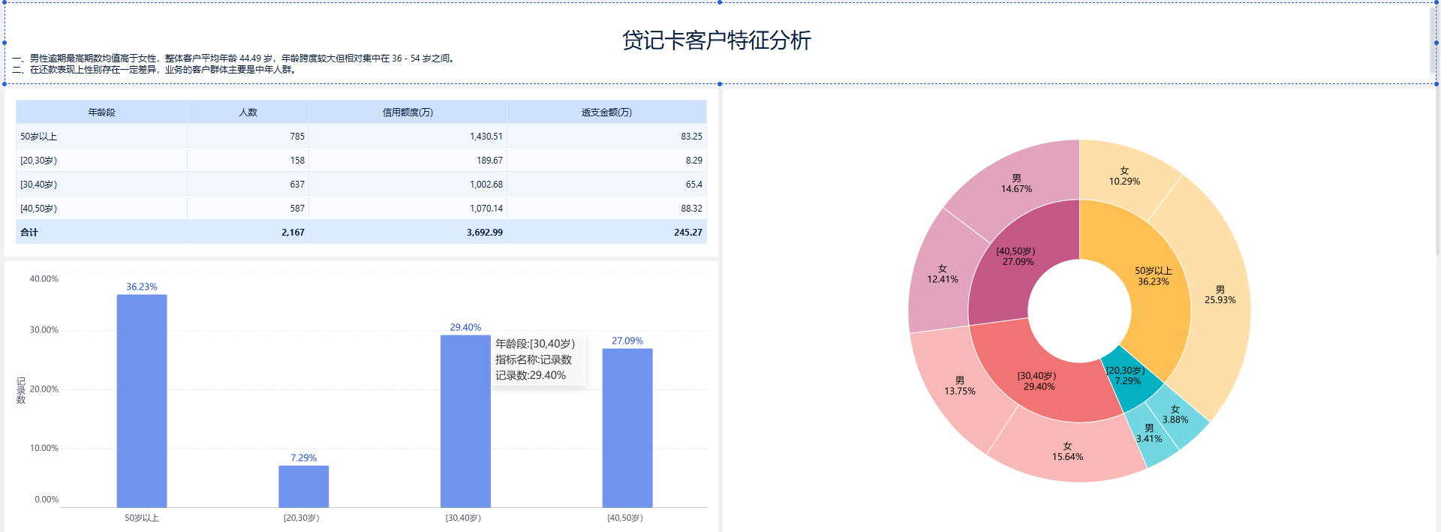This screenshot has width=1441, height=532.
Task: Click the 年龄段 column header
Action: pos(101,113)
